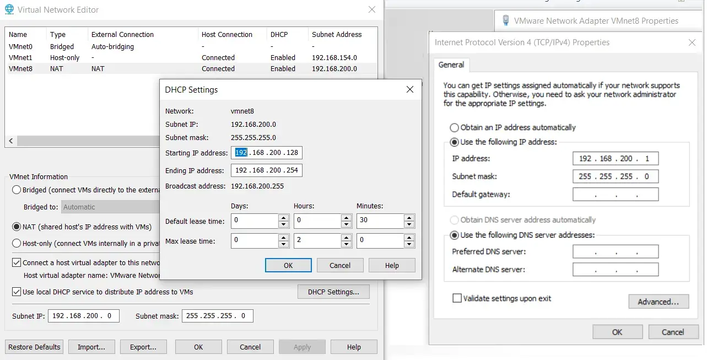The image size is (707, 360).
Task: Open the DHCP Settings... button
Action: coord(333,292)
